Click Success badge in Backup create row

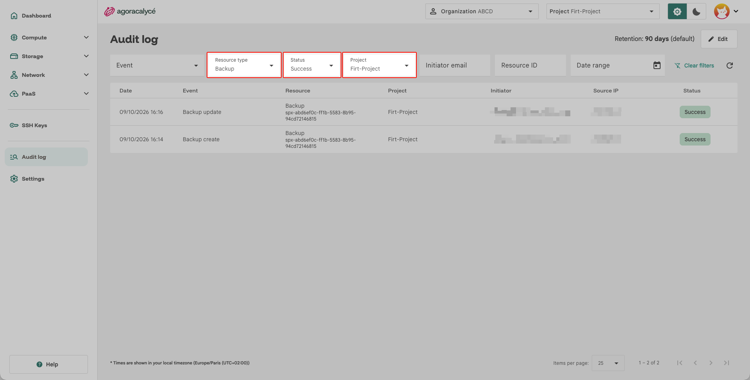point(695,139)
